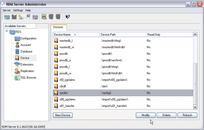This screenshot has height=130, width=204.
Task: Click the ..\bin\ device path
Action: 104,86
